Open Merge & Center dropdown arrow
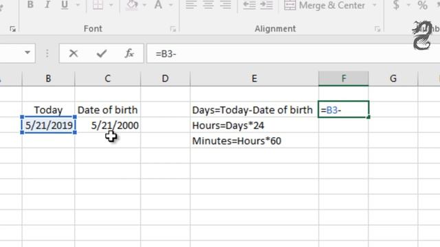Screen dimensions: 440x247 click(x=374, y=5)
